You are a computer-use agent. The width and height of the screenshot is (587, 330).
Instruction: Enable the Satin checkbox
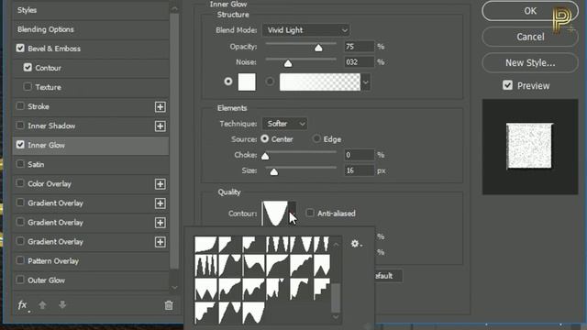coord(20,164)
